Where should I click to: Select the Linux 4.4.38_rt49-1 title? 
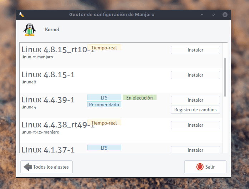[x=58, y=125]
